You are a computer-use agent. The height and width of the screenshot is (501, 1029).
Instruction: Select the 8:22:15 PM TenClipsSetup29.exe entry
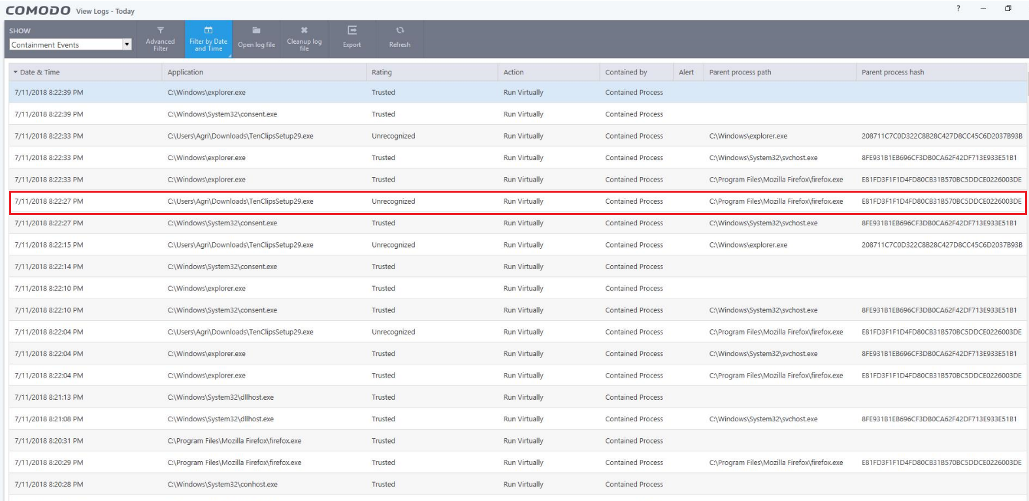[517, 245]
